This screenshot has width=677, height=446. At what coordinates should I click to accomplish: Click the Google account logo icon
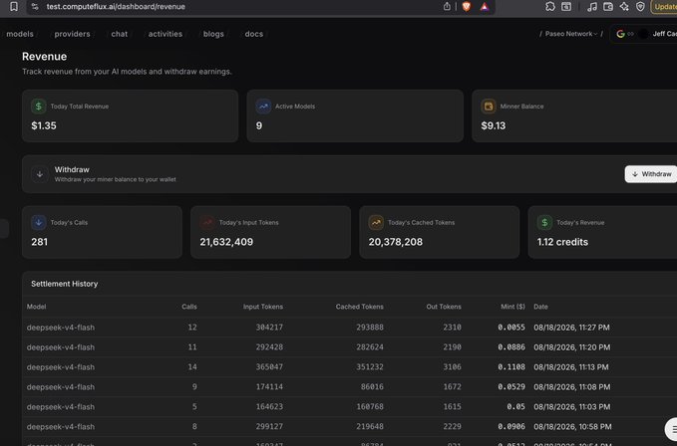pyautogui.click(x=620, y=34)
